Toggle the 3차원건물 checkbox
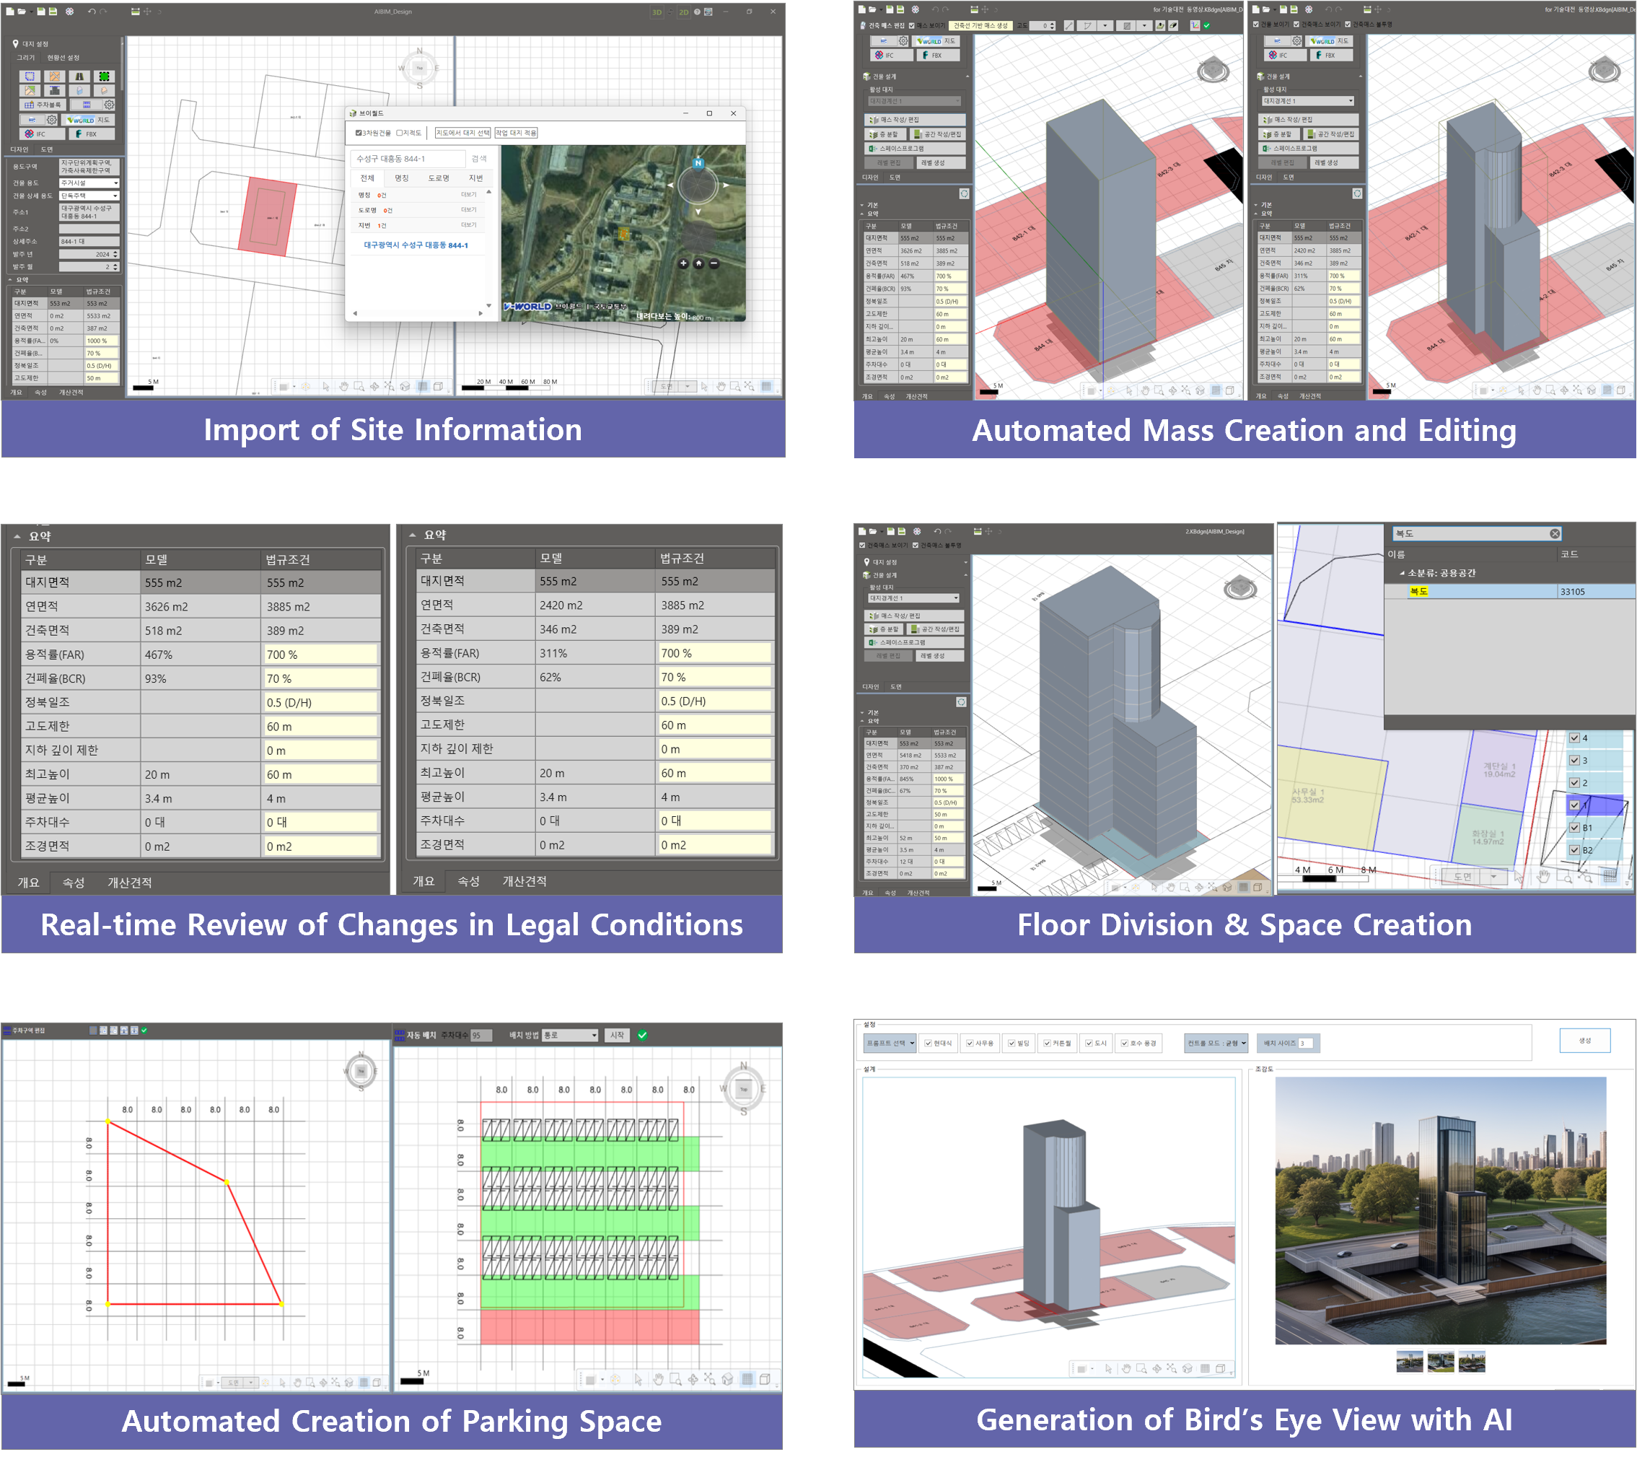This screenshot has height=1457, width=1637. pyautogui.click(x=359, y=133)
